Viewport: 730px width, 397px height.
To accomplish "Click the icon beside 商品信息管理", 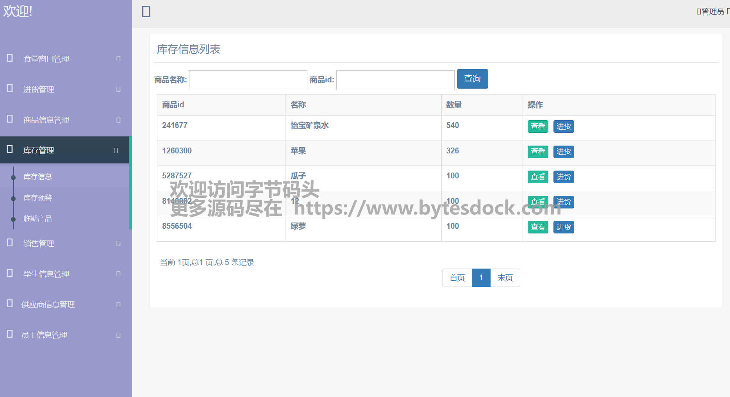I will point(10,119).
